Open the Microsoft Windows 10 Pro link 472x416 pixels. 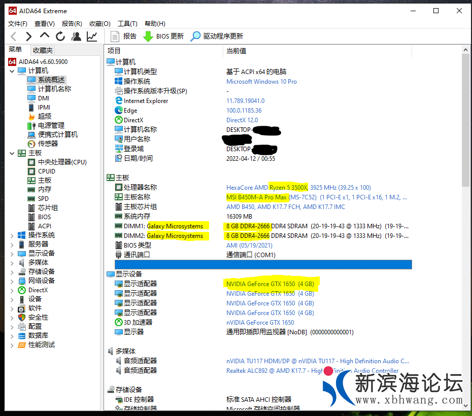[x=261, y=81]
